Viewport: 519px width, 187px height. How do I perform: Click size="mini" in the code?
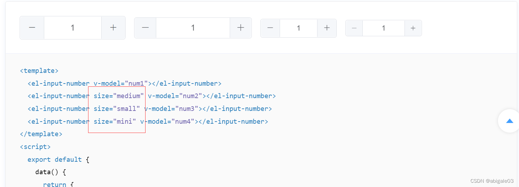click(115, 122)
